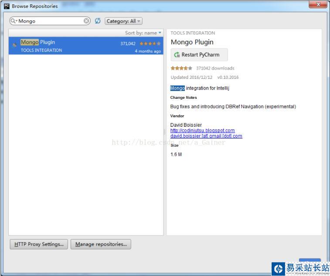330x276 pixels.
Task: Close the Browse Repositories window
Action: (x=318, y=4)
